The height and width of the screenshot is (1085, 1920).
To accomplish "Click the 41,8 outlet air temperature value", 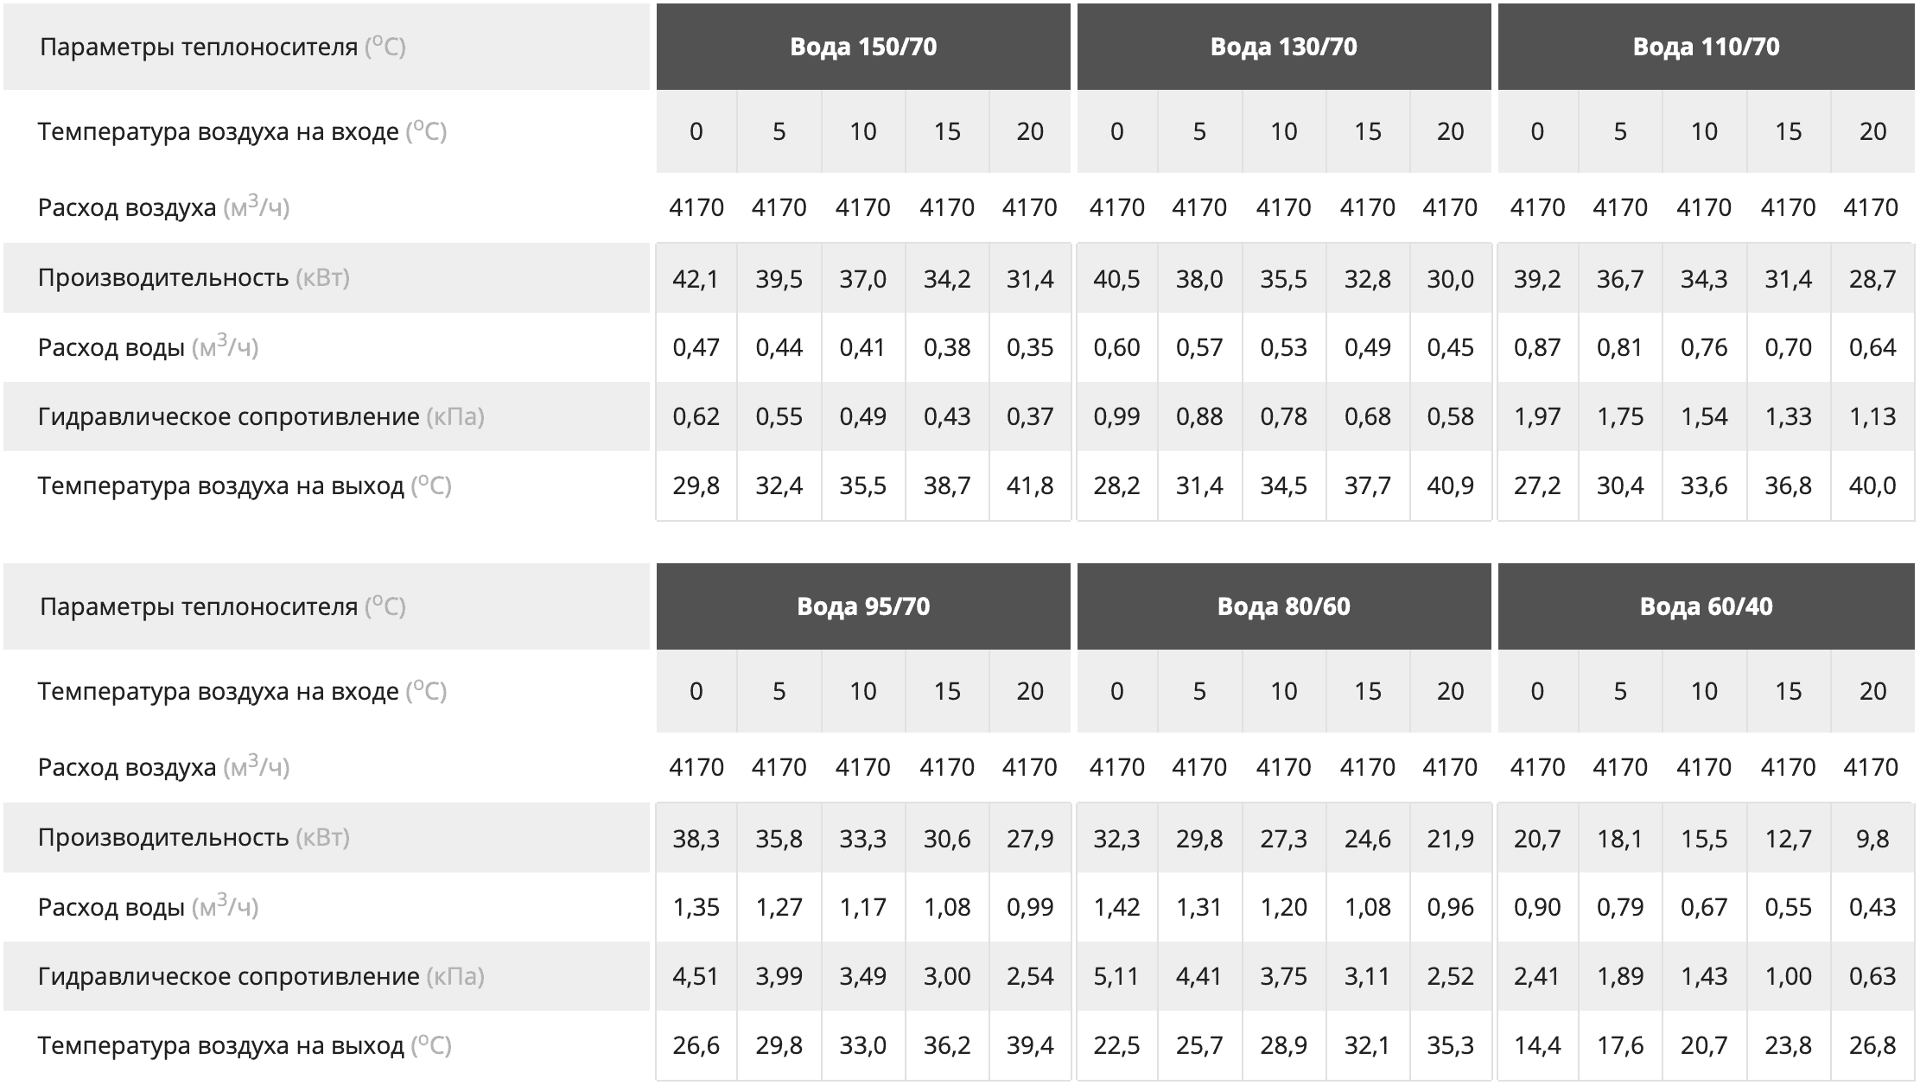I will point(1030,486).
